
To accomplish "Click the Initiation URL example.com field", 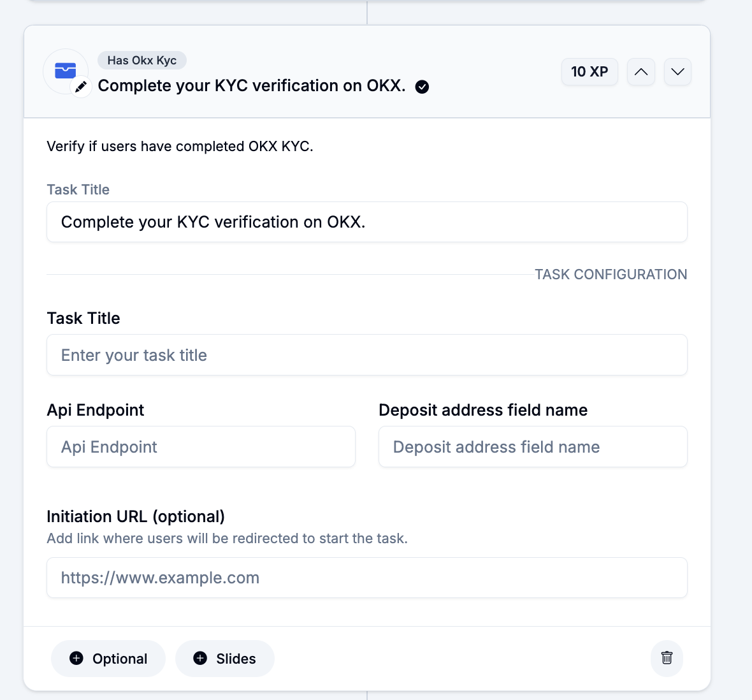I will [x=366, y=578].
